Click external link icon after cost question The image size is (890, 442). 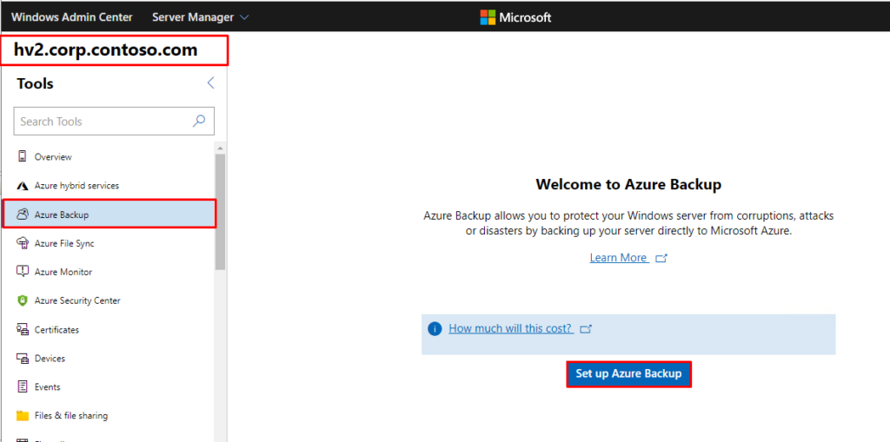(x=587, y=329)
